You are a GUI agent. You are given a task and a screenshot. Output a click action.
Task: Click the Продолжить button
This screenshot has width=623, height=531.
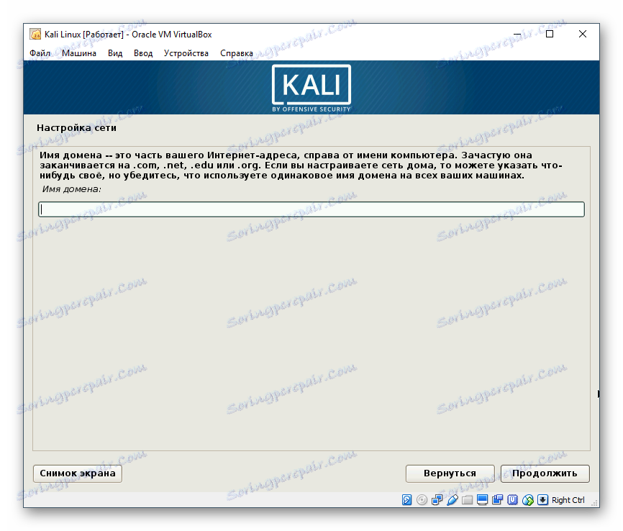(x=545, y=473)
